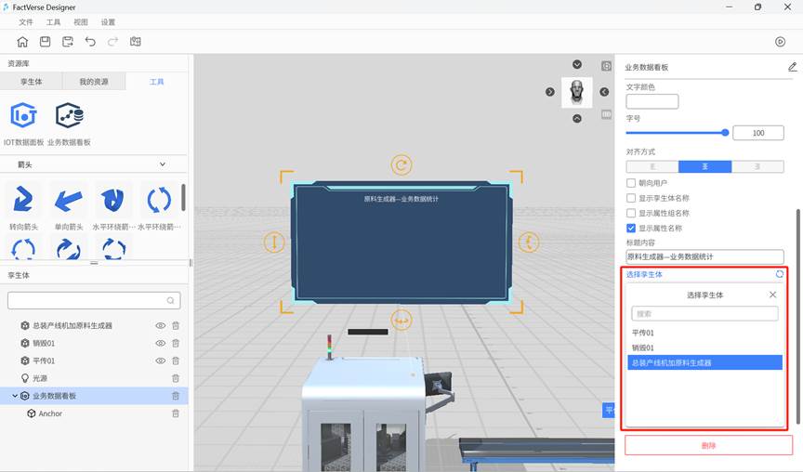Viewport: 803px width, 472px height.
Task: Select 平传01 in the twin list
Action: click(643, 333)
